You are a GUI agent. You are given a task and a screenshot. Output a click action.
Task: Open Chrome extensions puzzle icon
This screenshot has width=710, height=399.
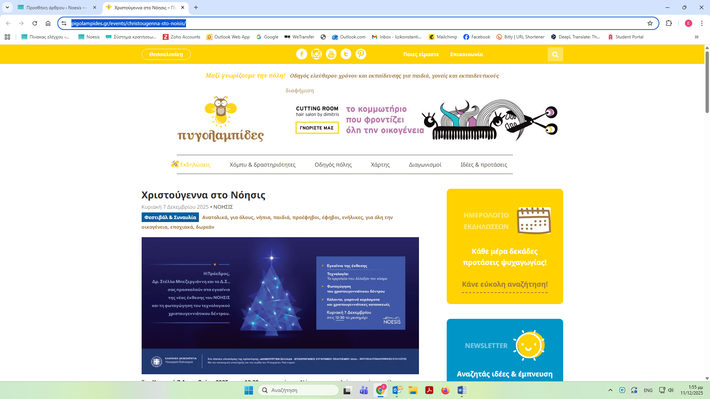669,23
